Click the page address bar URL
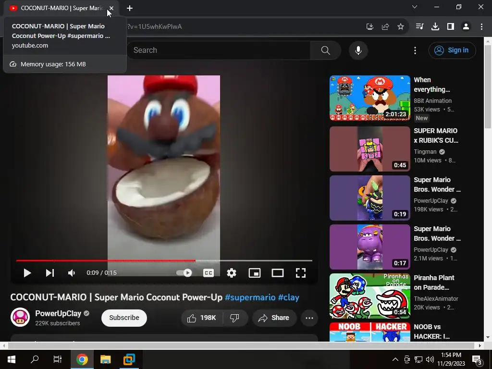This screenshot has width=492, height=369. point(154,27)
